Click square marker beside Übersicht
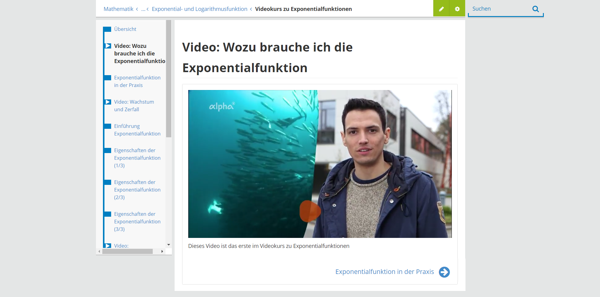The width and height of the screenshot is (600, 297). (x=107, y=29)
